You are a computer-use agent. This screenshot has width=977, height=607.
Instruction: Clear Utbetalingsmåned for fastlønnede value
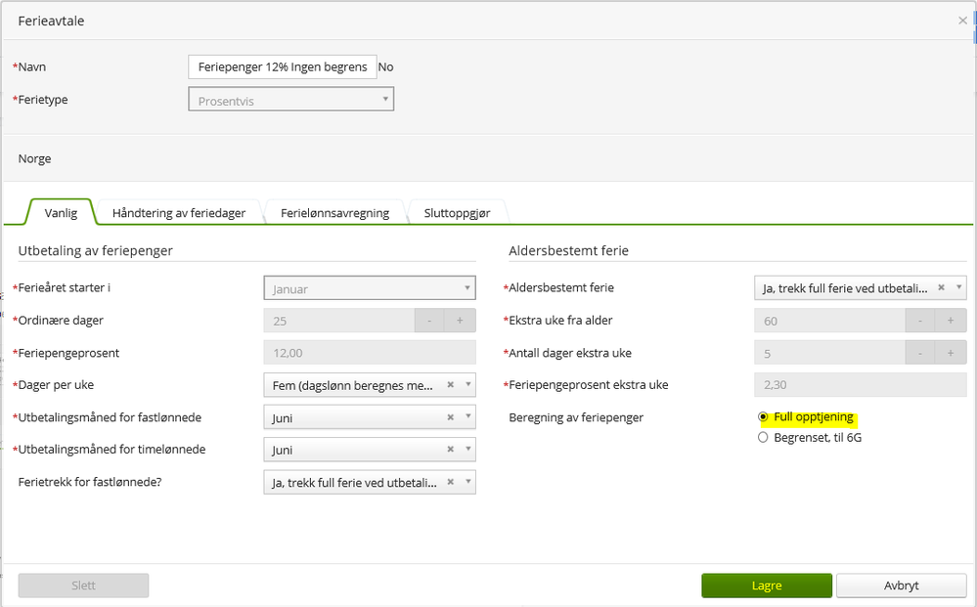click(450, 417)
